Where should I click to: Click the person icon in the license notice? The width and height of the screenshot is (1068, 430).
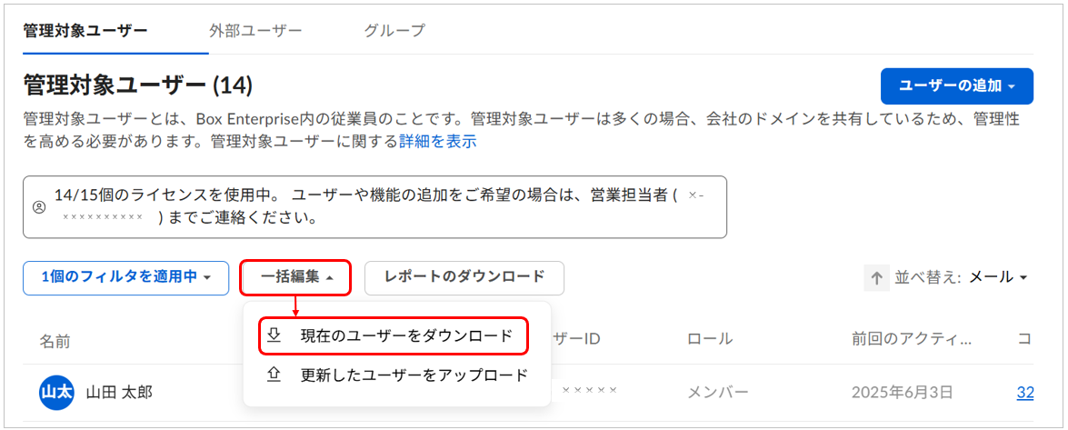[39, 207]
